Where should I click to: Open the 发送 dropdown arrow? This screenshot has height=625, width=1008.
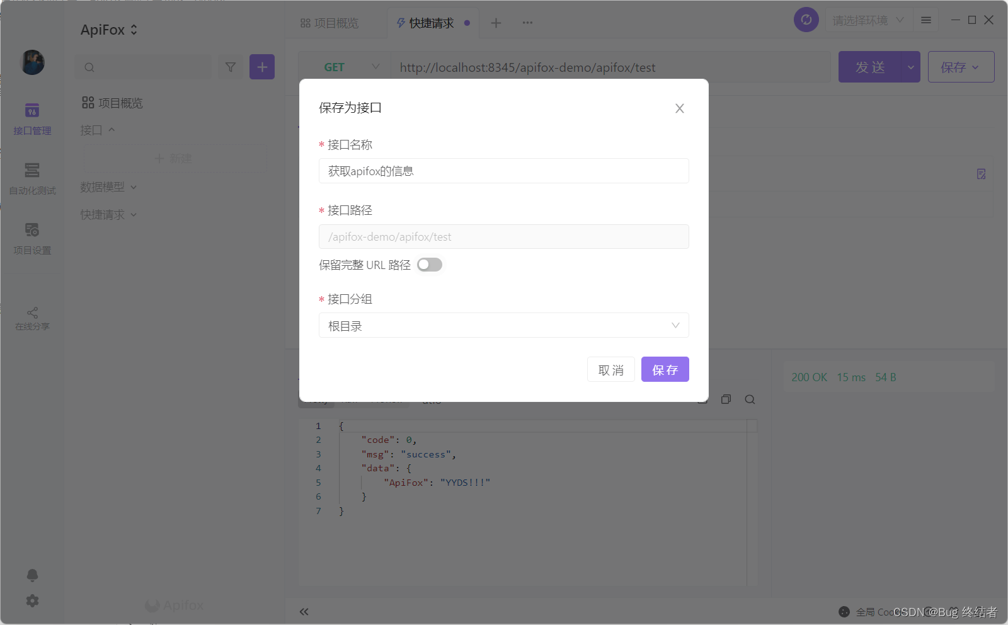(911, 67)
